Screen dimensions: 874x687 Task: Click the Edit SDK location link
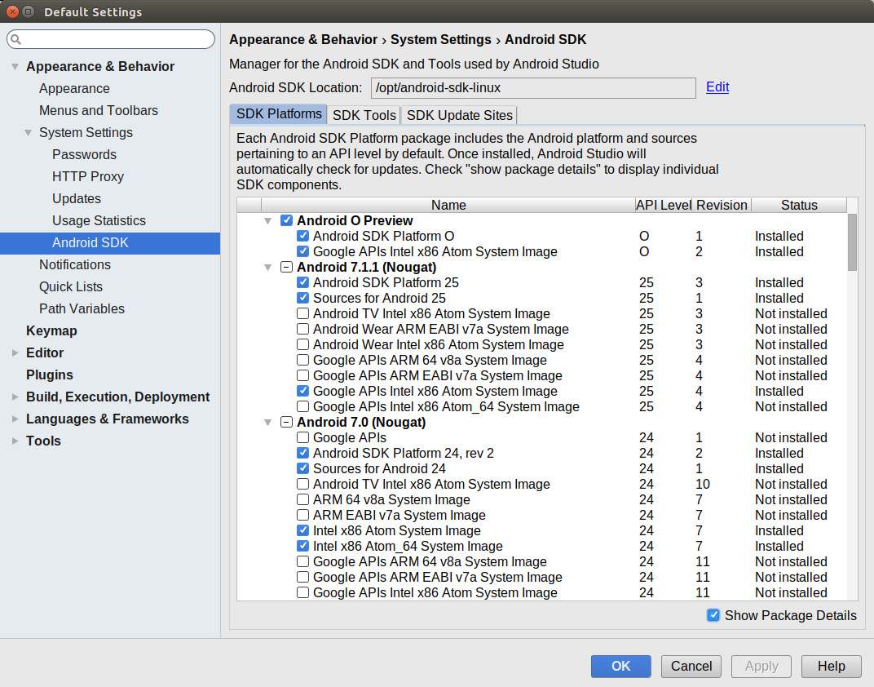[717, 87]
